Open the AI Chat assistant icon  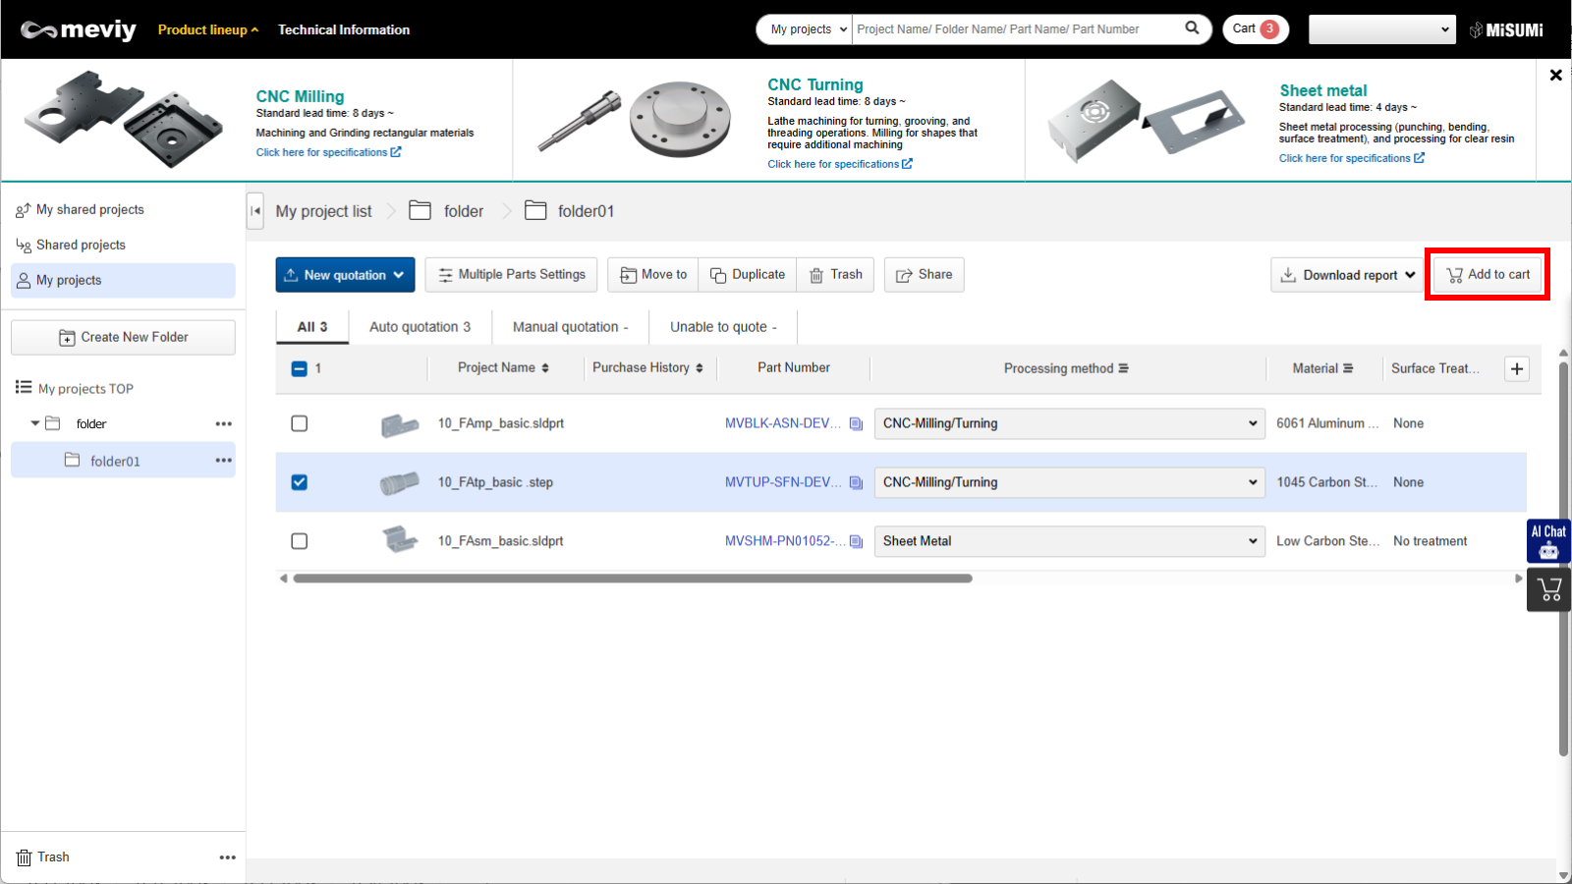pos(1548,541)
